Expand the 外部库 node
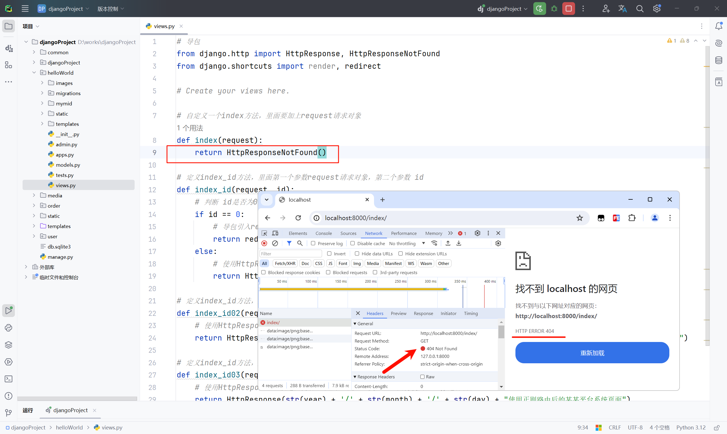The height and width of the screenshot is (434, 727). pos(26,267)
